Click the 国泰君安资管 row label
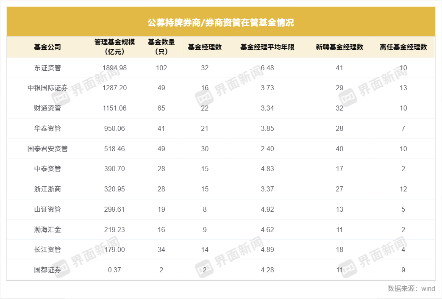 click(x=47, y=149)
